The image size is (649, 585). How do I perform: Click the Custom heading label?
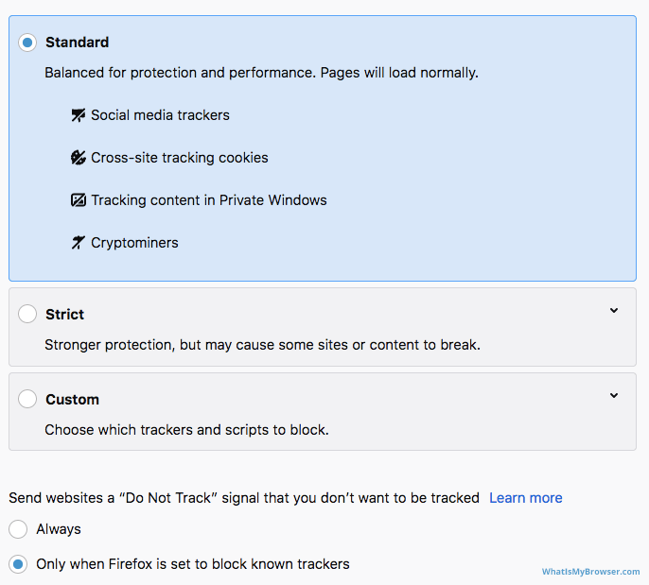tap(72, 400)
